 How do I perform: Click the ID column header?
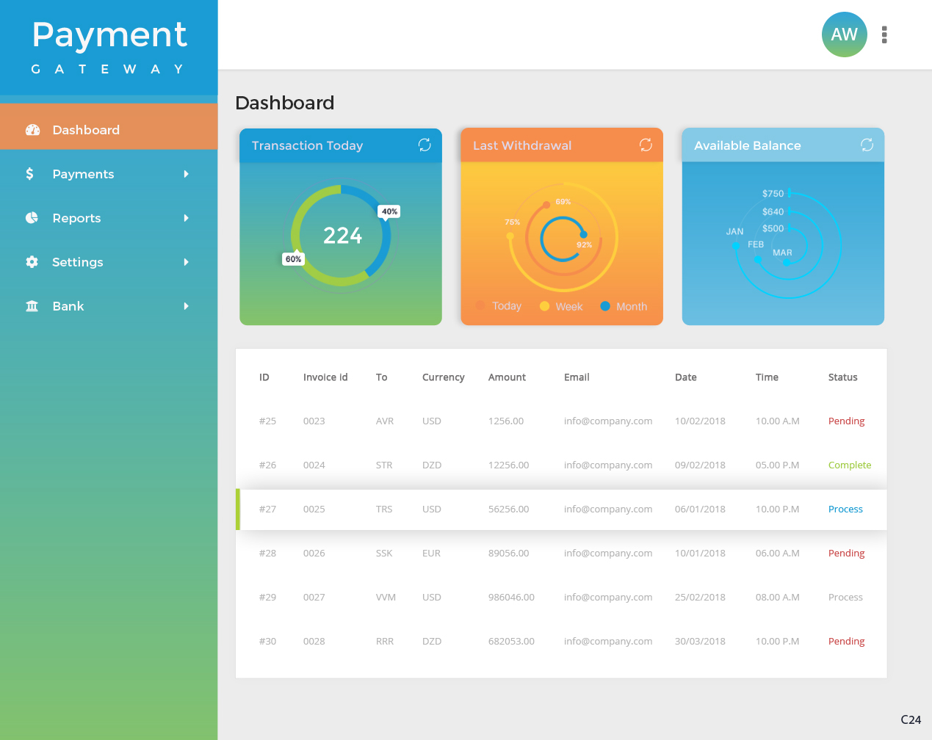tap(264, 377)
